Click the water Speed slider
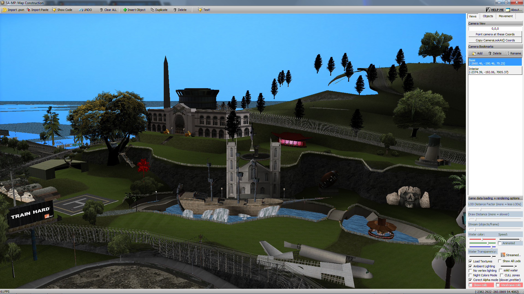 (x=510, y=239)
